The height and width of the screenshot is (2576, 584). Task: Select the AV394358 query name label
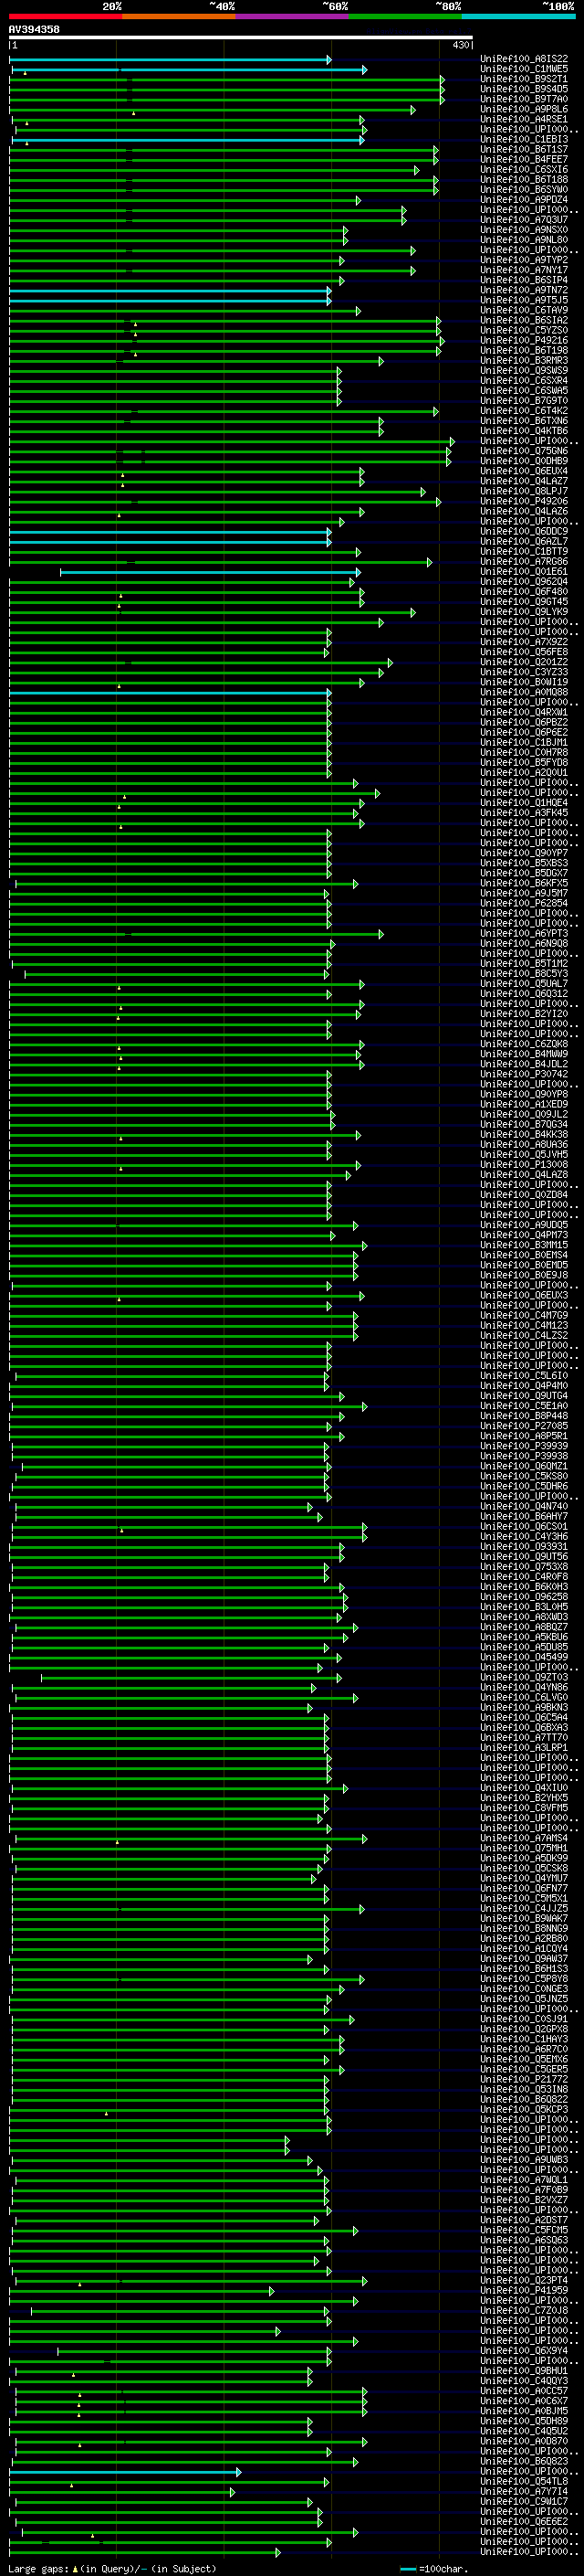(x=34, y=30)
